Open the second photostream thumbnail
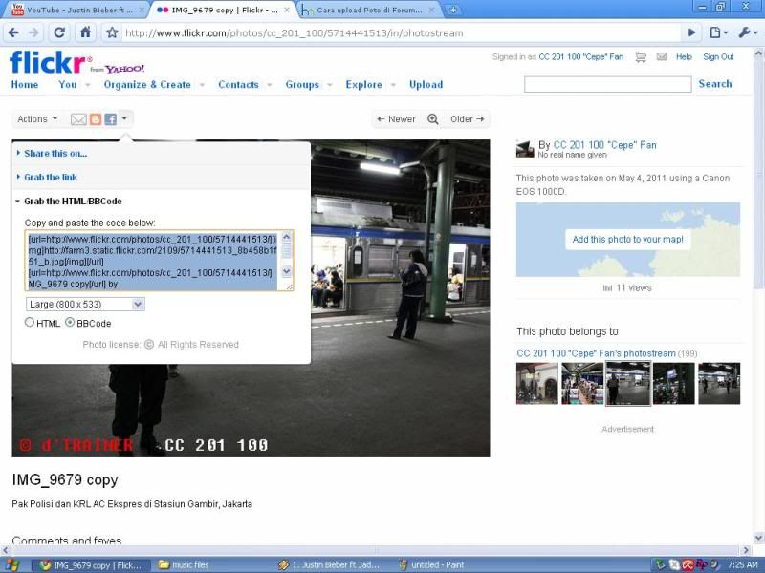Screen dimensions: 765x573 tap(582, 384)
